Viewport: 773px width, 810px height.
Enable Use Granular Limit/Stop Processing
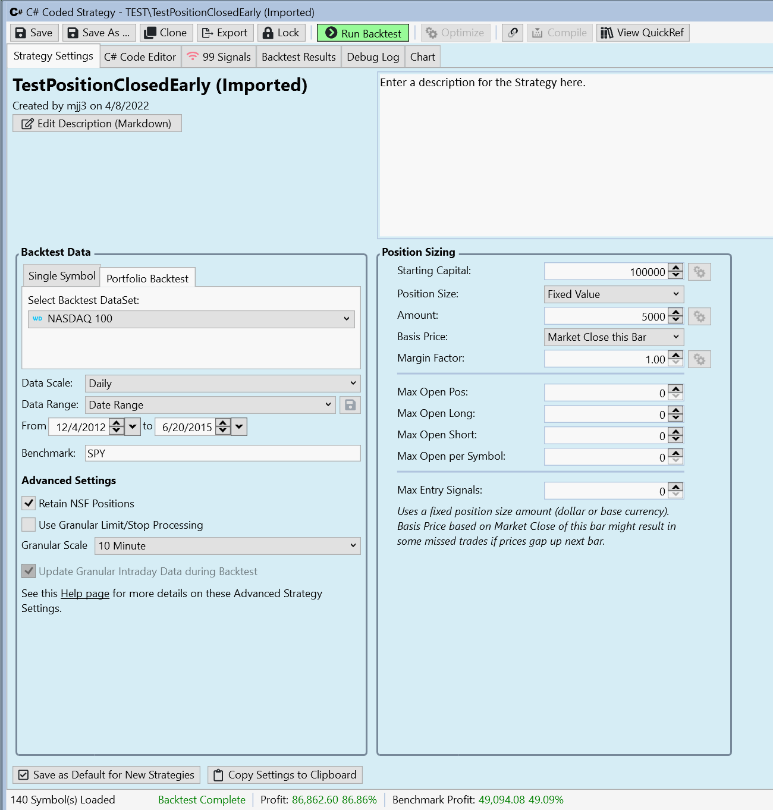click(x=29, y=525)
